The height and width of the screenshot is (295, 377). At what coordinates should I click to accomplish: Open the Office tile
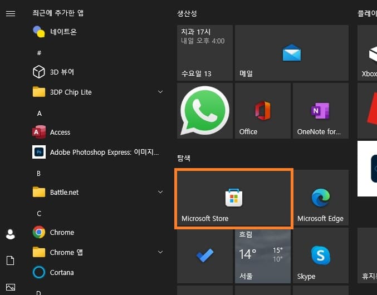pos(263,111)
